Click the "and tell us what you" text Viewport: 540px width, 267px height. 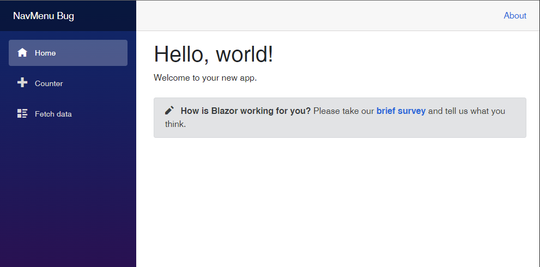(466, 111)
